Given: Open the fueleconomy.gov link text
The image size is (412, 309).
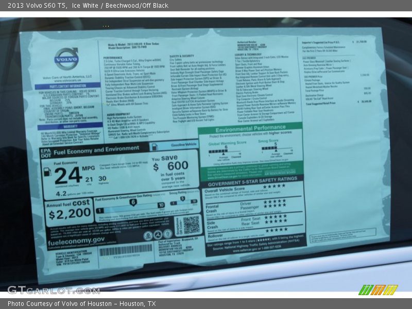Looking at the screenshot, I should point(76,240).
